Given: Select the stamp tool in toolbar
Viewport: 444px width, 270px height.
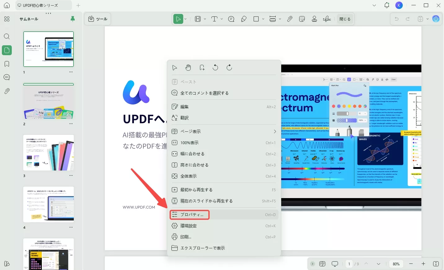Looking at the screenshot, I should pos(314,19).
